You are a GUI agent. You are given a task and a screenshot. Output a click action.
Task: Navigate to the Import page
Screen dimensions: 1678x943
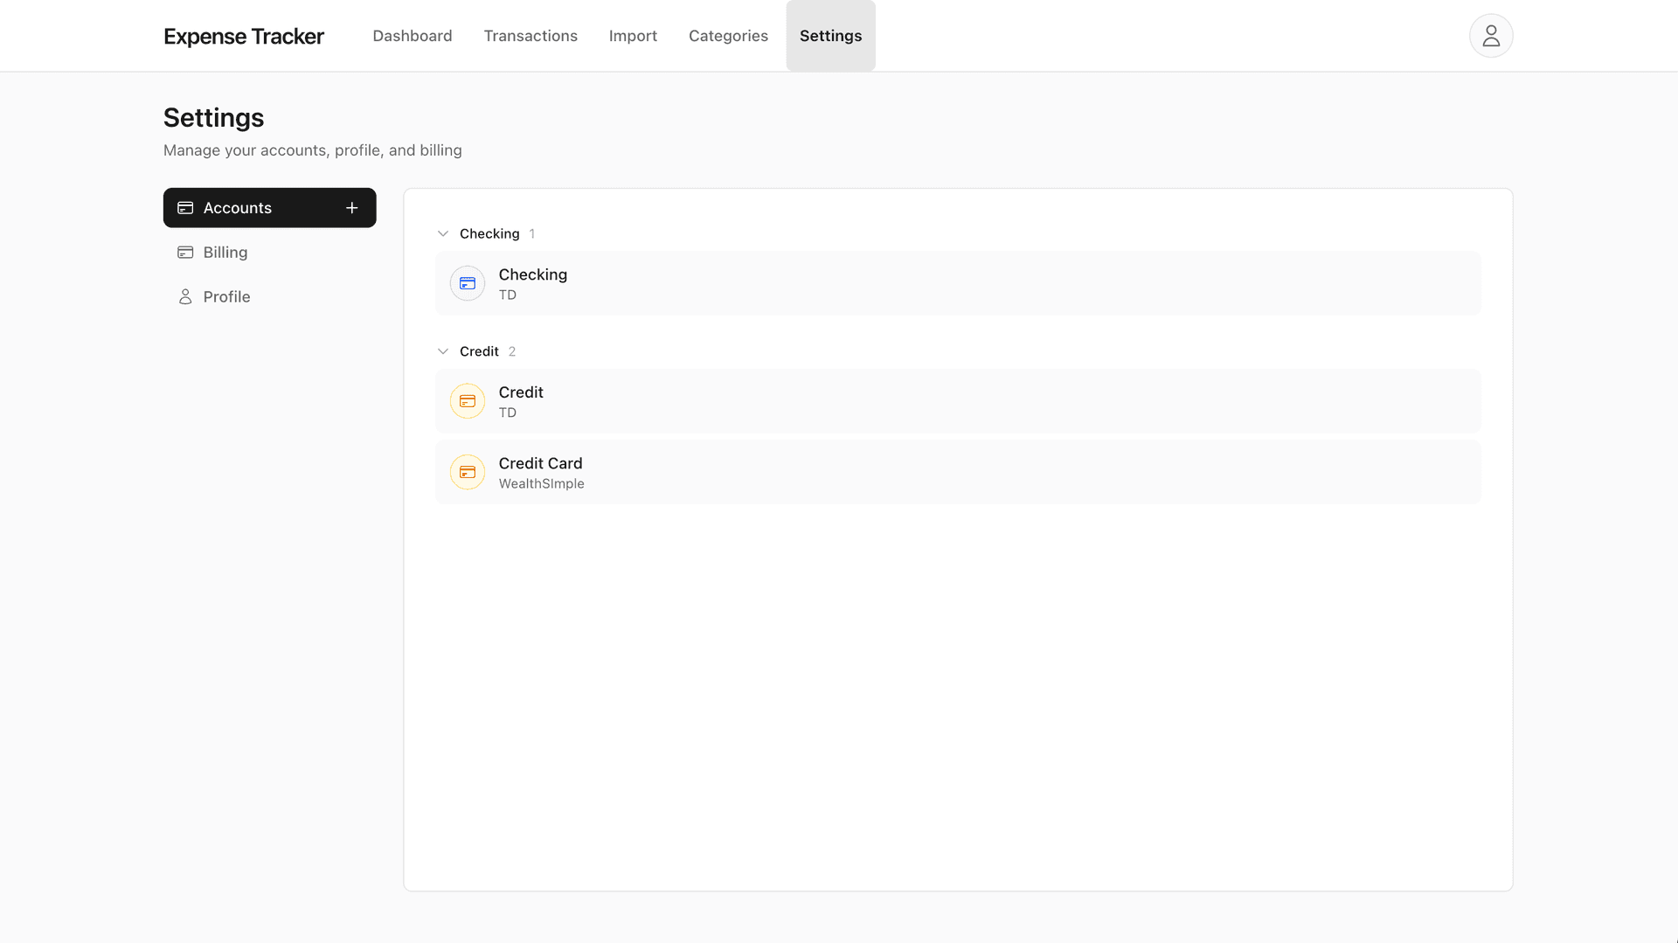[x=633, y=35]
